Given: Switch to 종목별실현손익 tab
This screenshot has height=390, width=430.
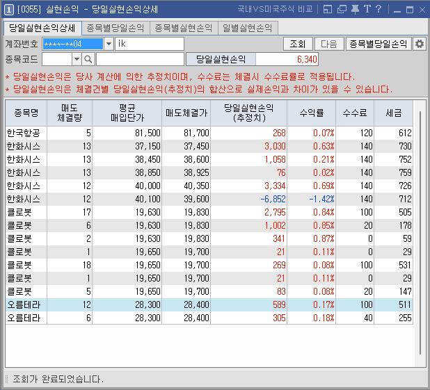Looking at the screenshot, I should tap(184, 28).
